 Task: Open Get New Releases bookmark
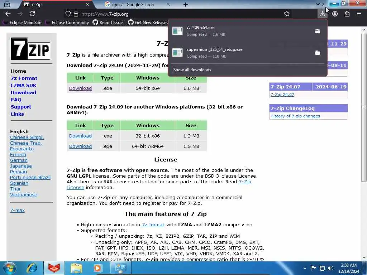(x=148, y=23)
